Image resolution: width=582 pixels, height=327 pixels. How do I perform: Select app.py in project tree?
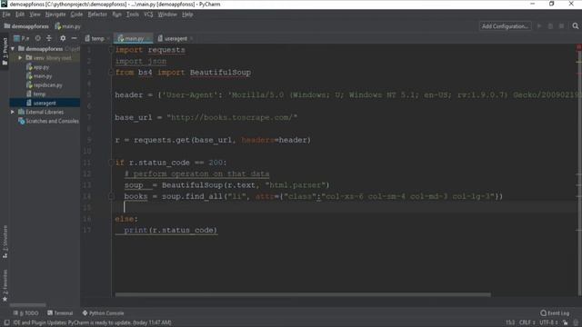click(38, 66)
